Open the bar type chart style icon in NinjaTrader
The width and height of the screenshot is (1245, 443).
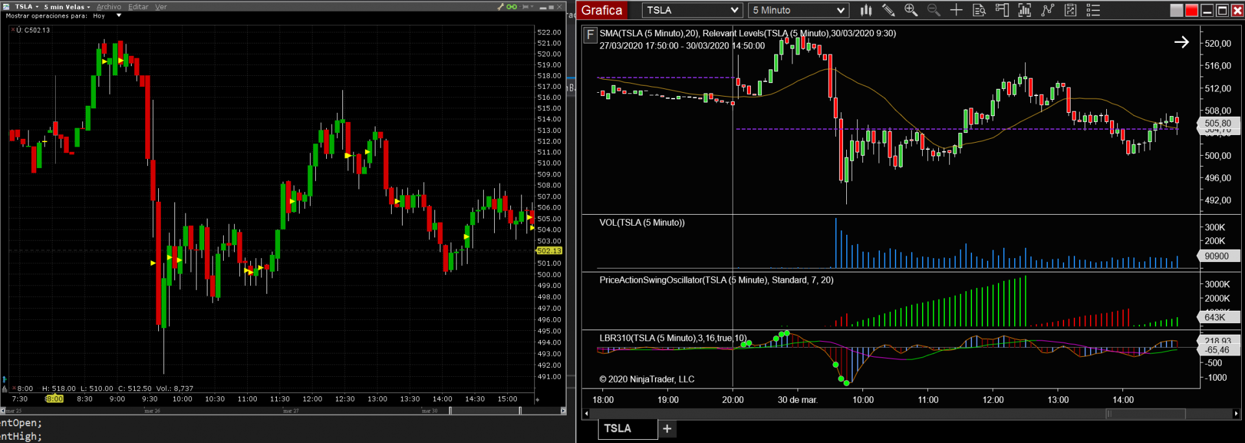click(866, 10)
